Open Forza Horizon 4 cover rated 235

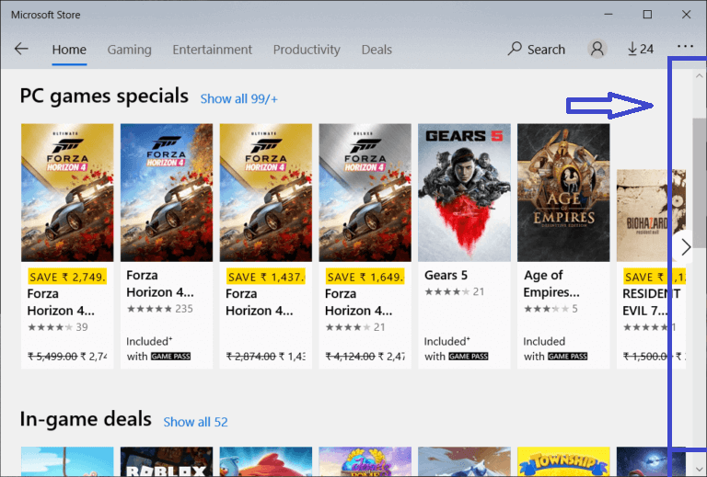click(x=167, y=193)
